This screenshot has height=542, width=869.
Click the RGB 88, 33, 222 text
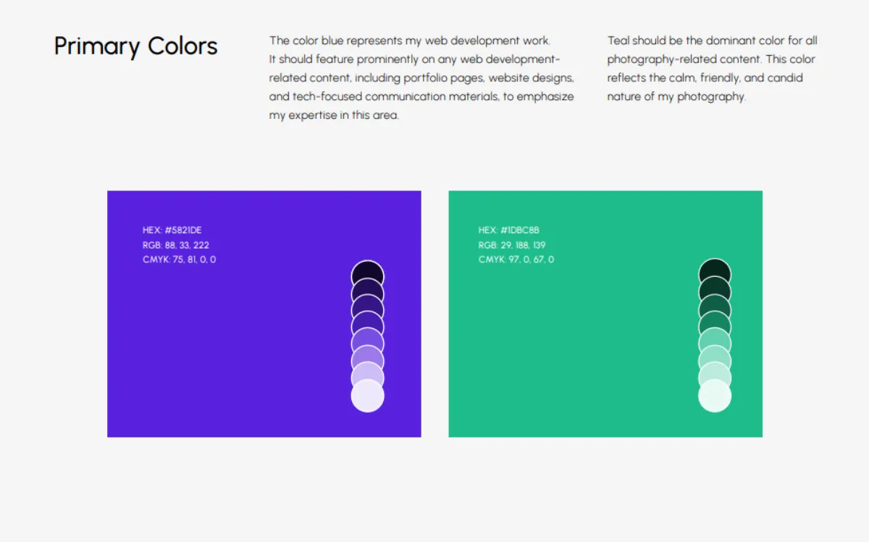tap(176, 245)
